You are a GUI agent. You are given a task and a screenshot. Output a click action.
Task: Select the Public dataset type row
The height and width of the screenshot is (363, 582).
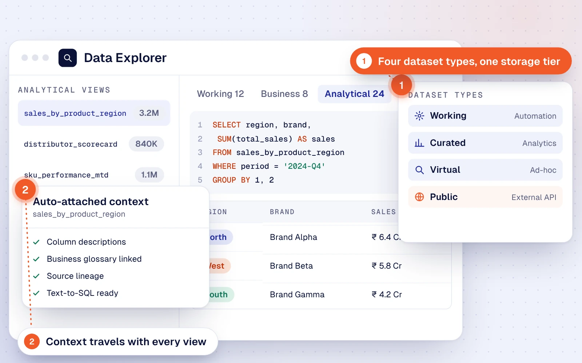485,197
